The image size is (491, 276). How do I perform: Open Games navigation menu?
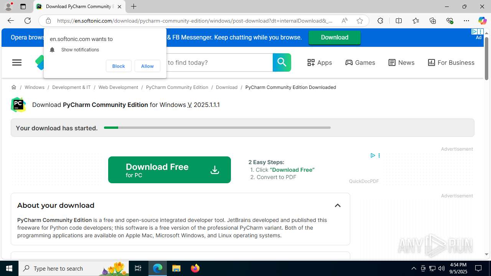360,62
